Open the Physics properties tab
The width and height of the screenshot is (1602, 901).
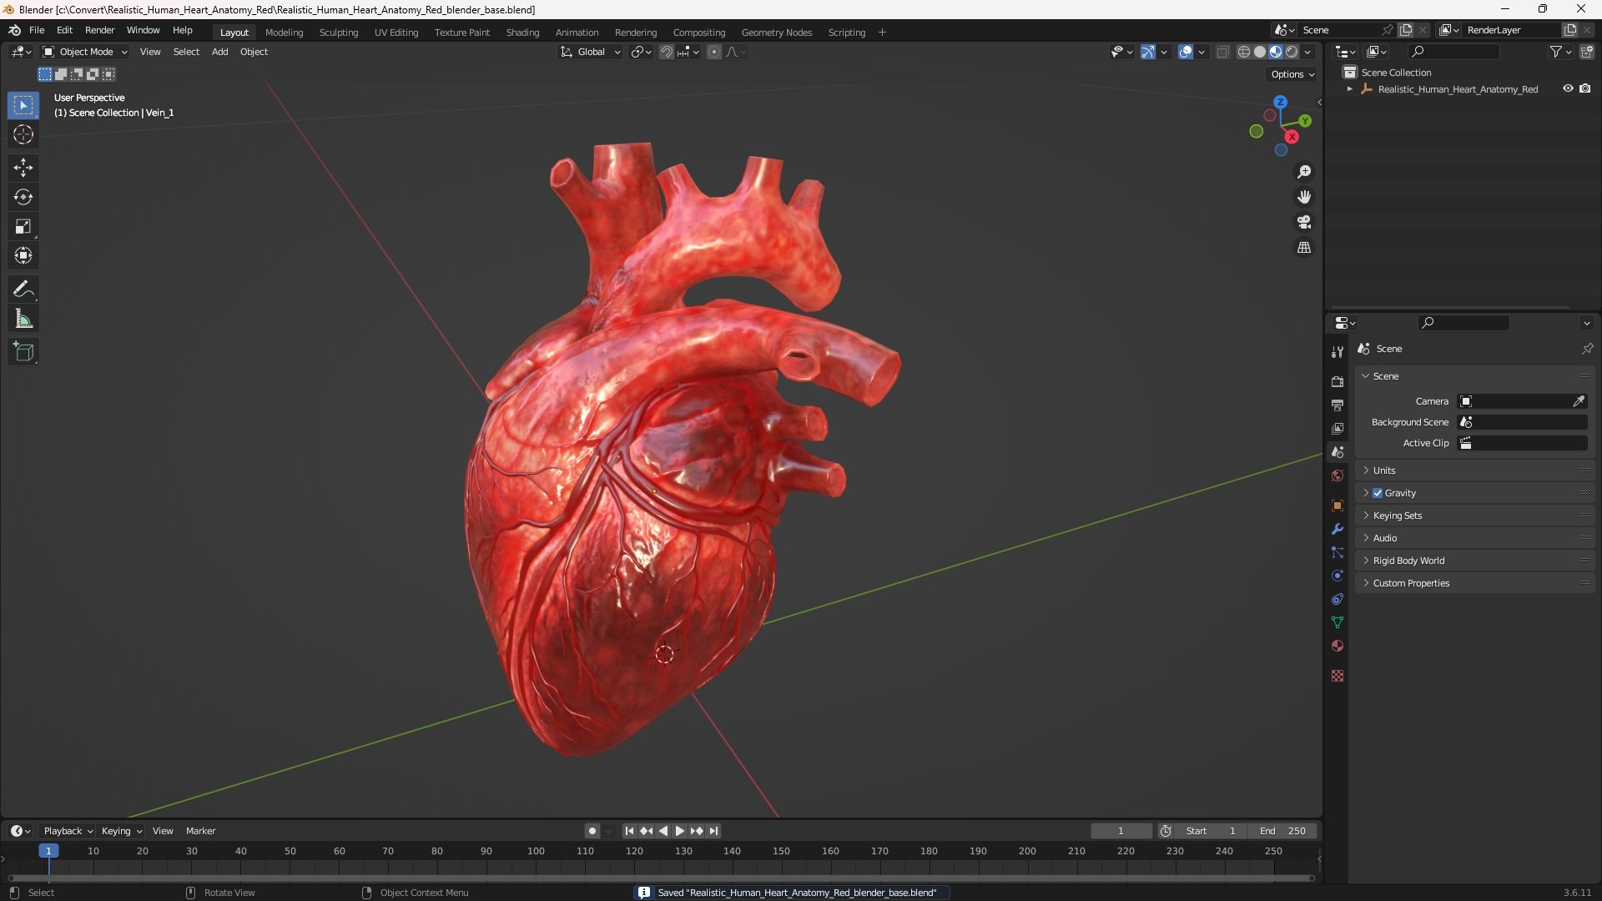point(1338,576)
